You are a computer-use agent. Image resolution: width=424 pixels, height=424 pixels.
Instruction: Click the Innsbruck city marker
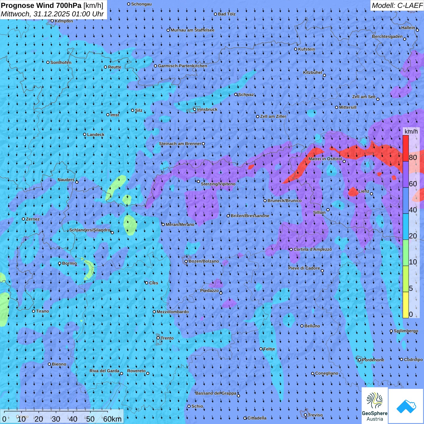(x=195, y=109)
